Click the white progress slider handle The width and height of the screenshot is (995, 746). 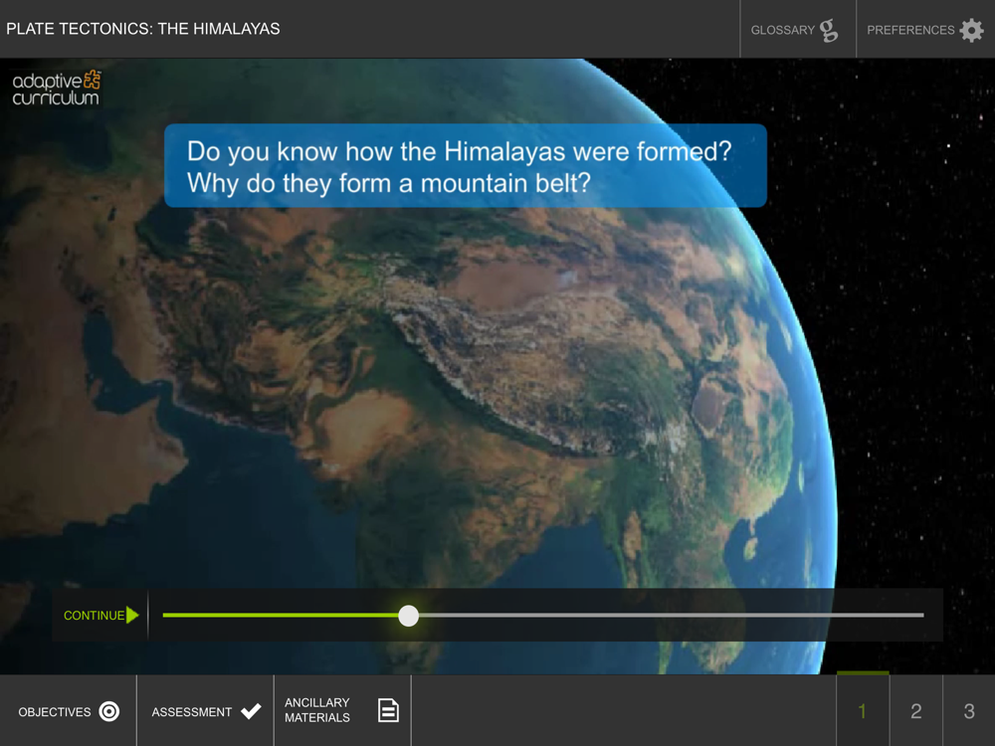[x=408, y=616]
